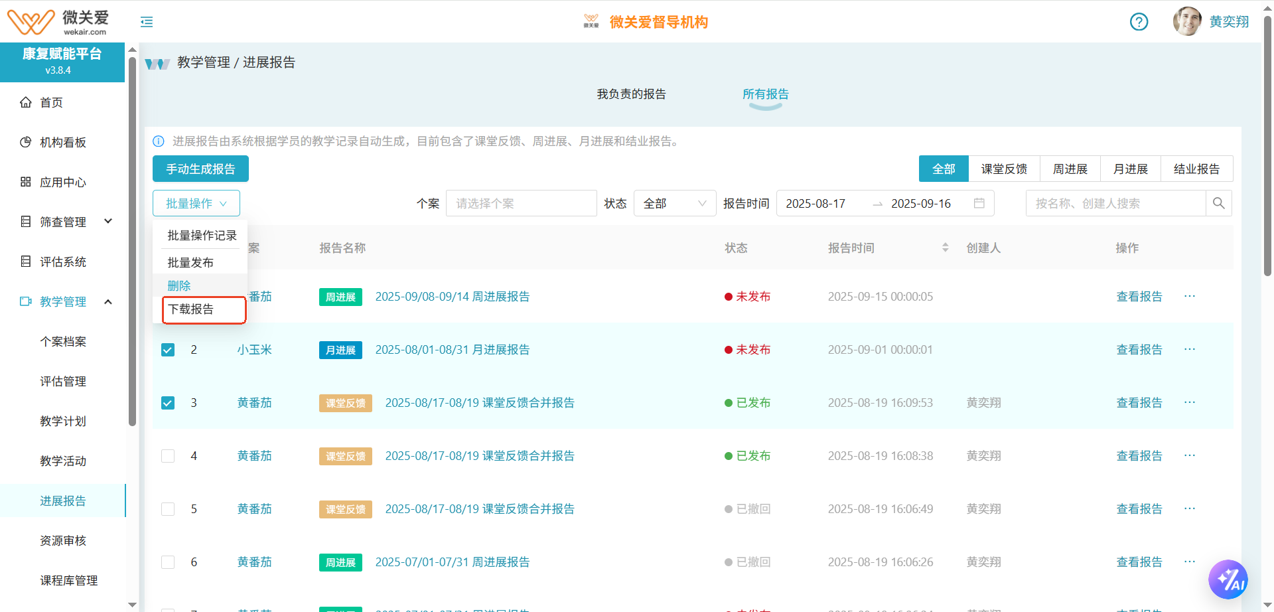Uncheck the checkbox on 黄番茄's row 3
The image size is (1274, 612).
(x=167, y=402)
